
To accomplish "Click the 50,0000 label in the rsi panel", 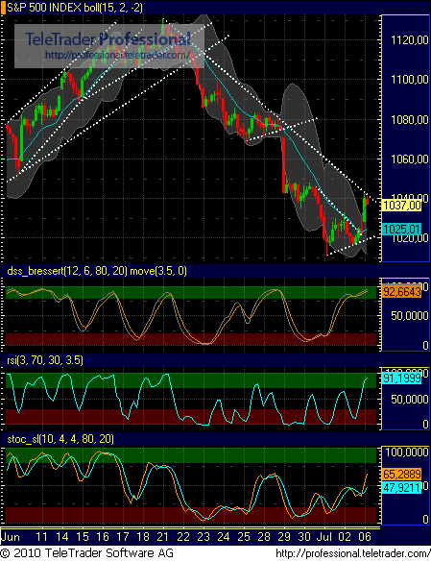I will click(x=410, y=400).
